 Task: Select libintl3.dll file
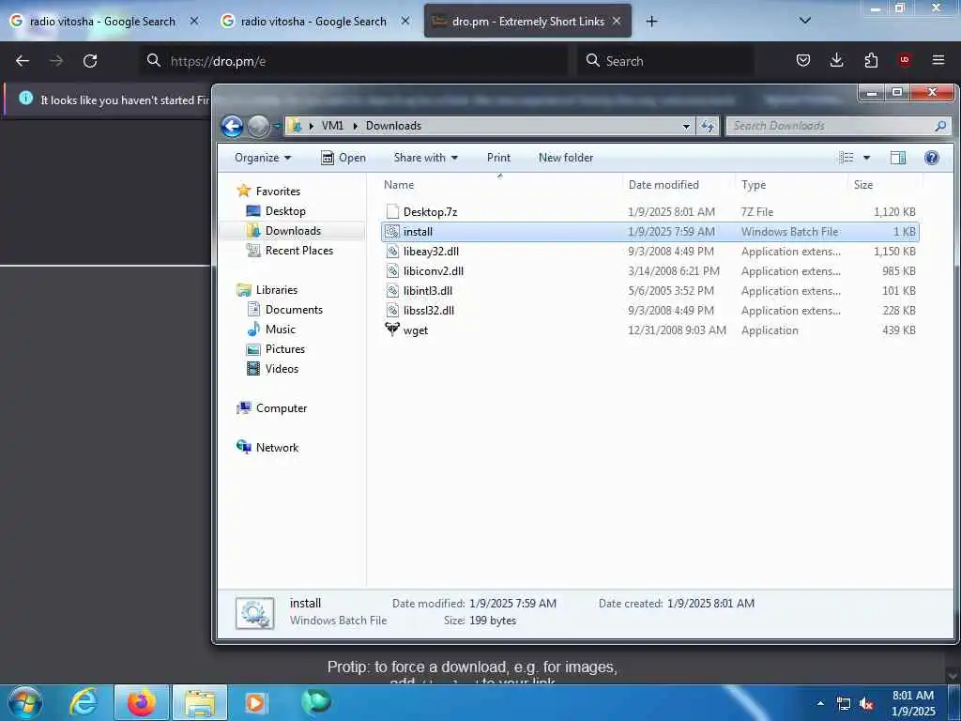649,291
